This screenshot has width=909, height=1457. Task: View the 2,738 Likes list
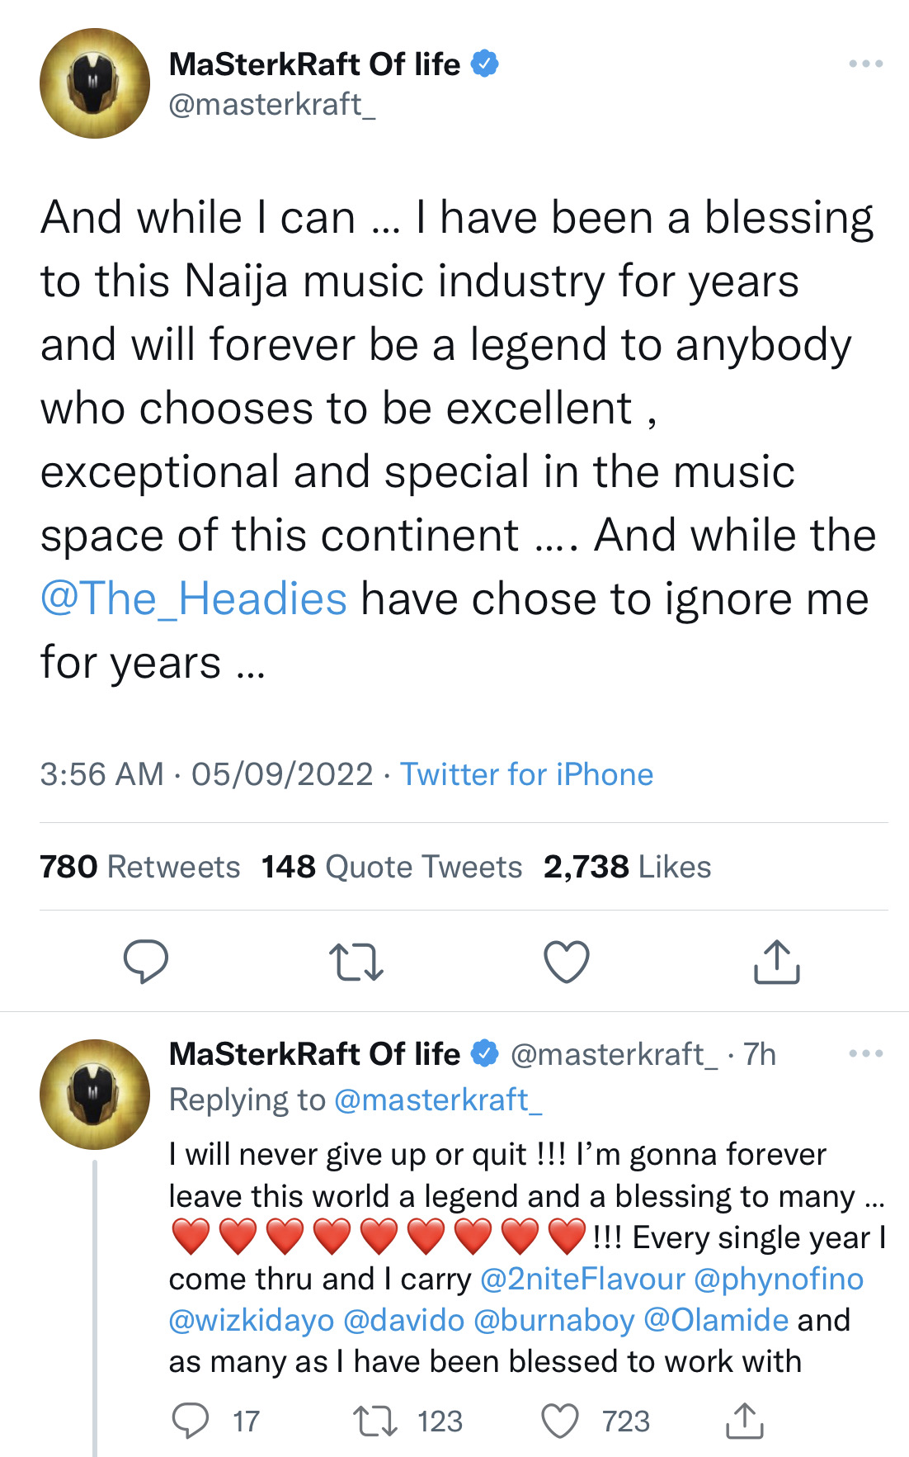(x=627, y=867)
